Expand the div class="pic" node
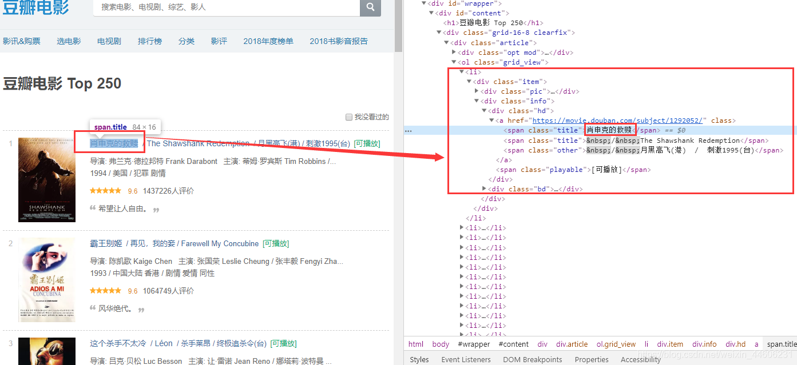797x365 pixels. pyautogui.click(x=477, y=91)
